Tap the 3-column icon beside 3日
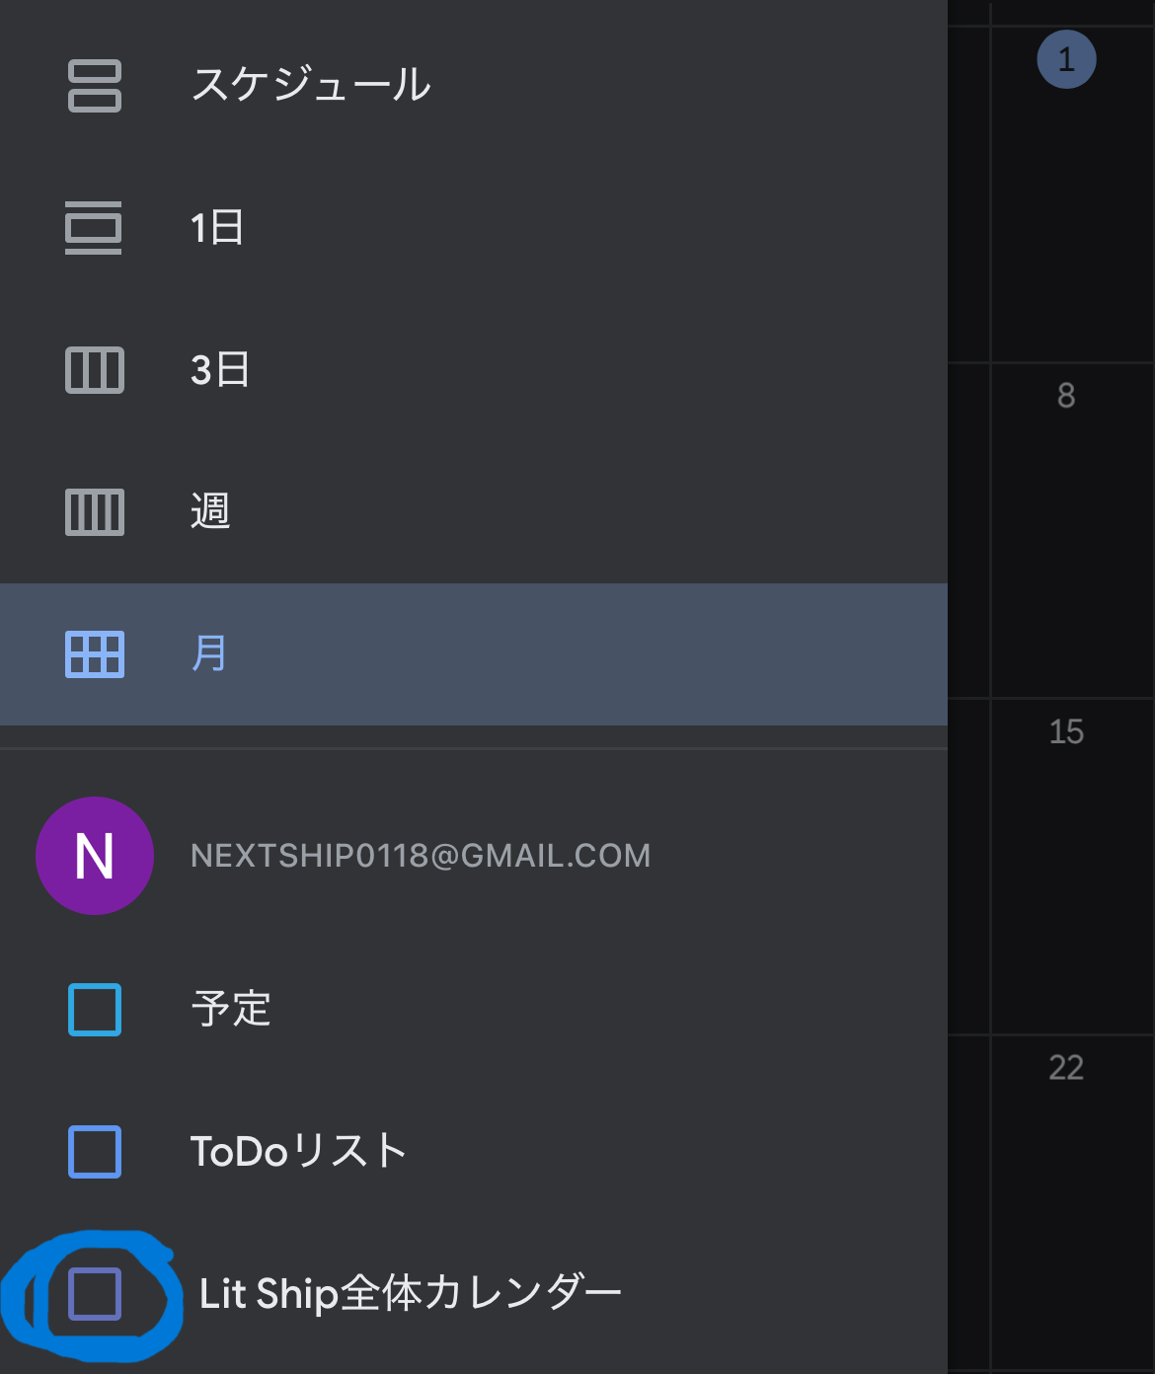 click(94, 372)
